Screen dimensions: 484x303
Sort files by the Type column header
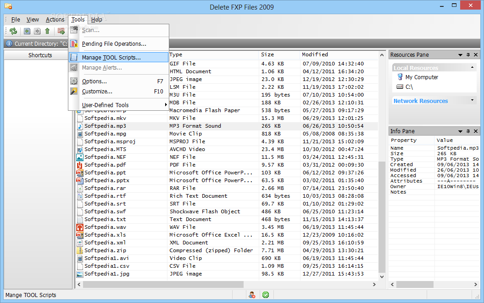(214, 54)
